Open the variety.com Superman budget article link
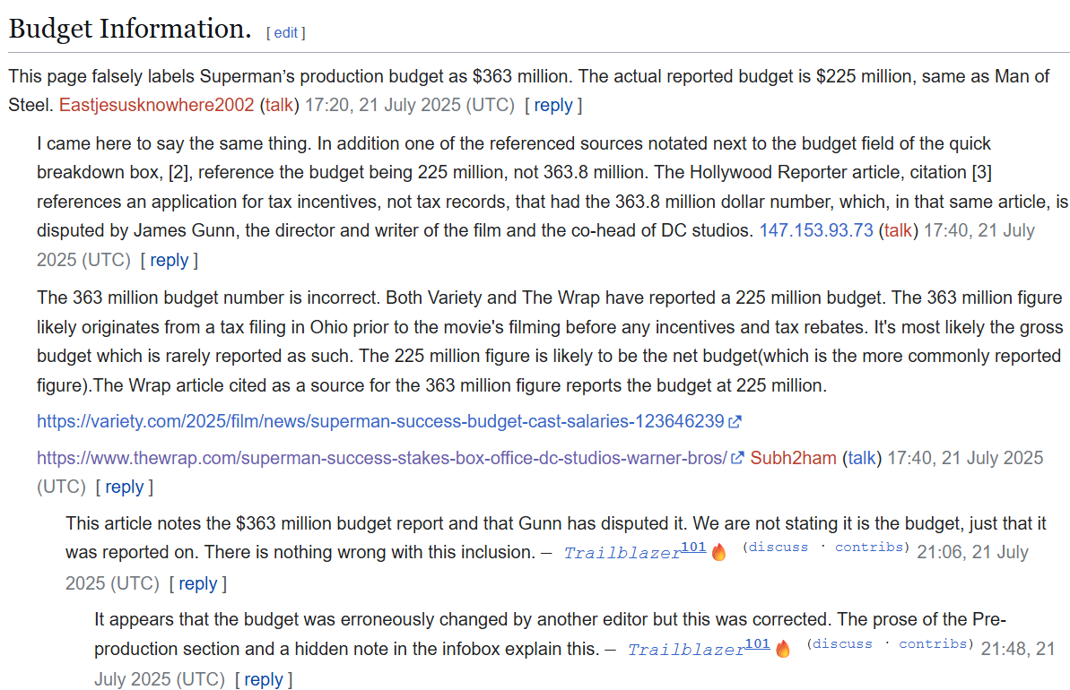Image resolution: width=1070 pixels, height=690 pixels. [x=380, y=421]
